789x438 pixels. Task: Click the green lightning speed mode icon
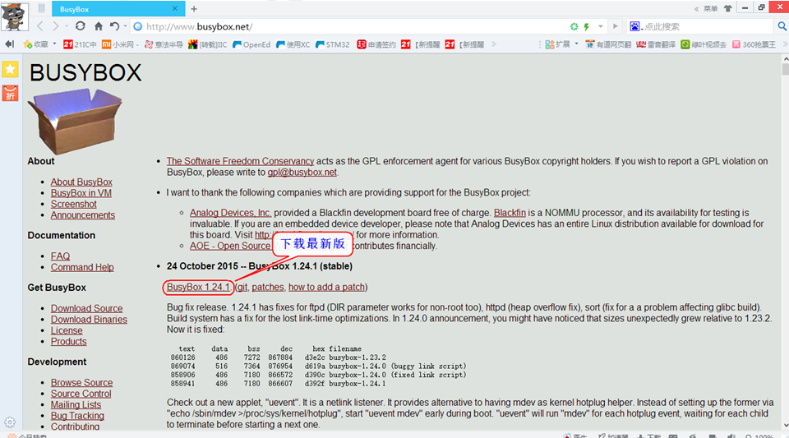point(587,26)
